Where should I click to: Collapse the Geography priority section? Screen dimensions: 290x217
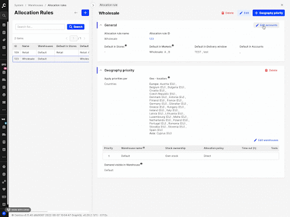[x=101, y=70]
